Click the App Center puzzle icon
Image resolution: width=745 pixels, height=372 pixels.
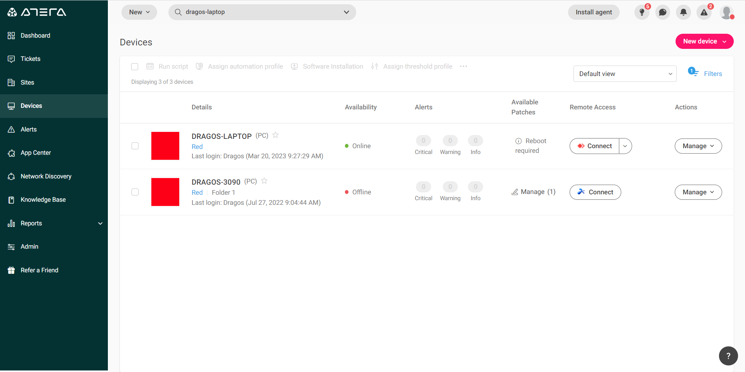11,153
